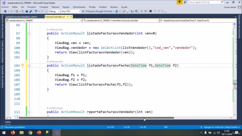Click the comment selected lines icon
This screenshot has width=242, height=136.
coord(141,11)
